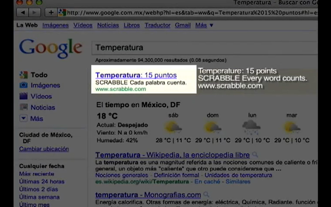The height and width of the screenshot is (207, 331).
Task: Click the www.scrabble.com ad URL
Action: point(120,89)
